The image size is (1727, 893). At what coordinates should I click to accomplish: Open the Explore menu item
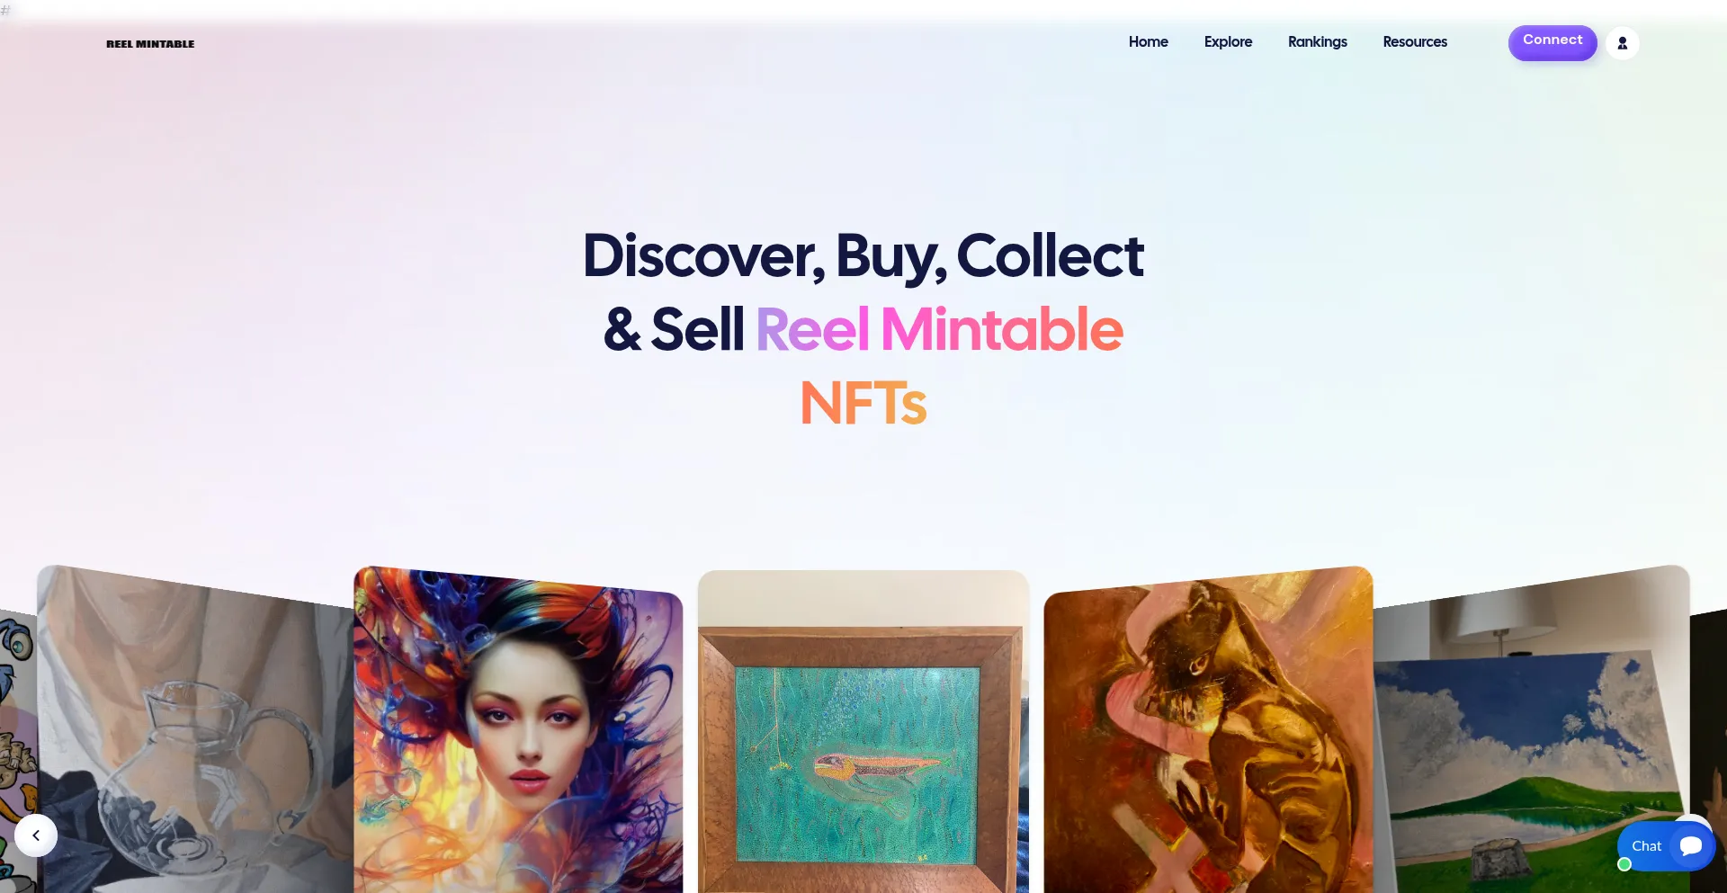coord(1228,42)
